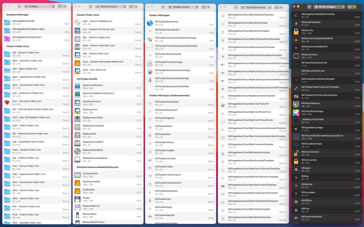
Task: Click the search magnifier in Touch Bar Icons window
Action: click(236, 7)
